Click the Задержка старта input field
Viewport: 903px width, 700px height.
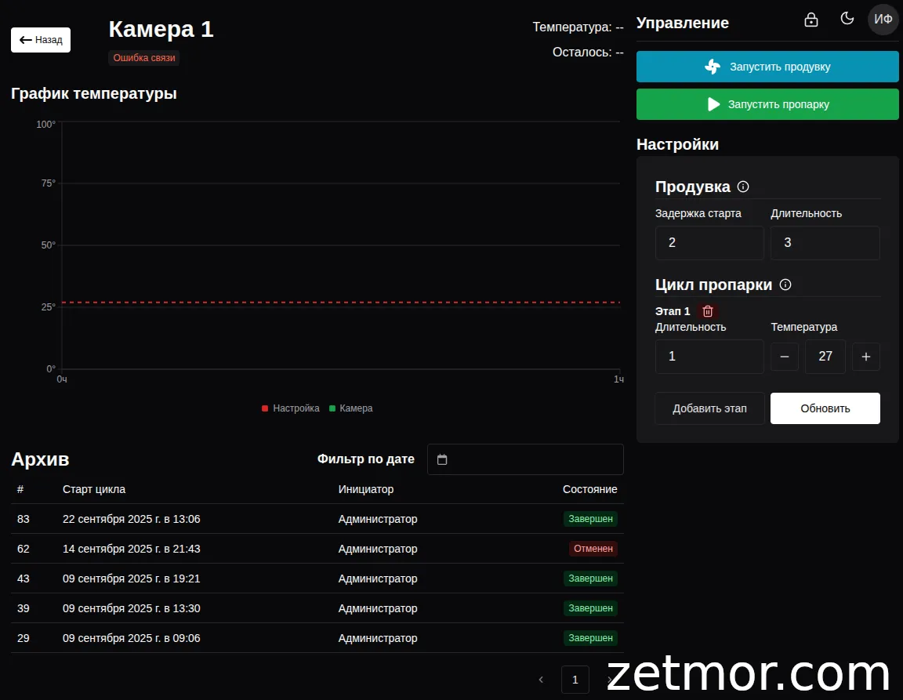[x=709, y=243]
